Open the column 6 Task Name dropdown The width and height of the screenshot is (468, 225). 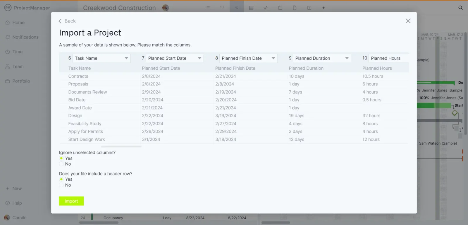point(101,58)
